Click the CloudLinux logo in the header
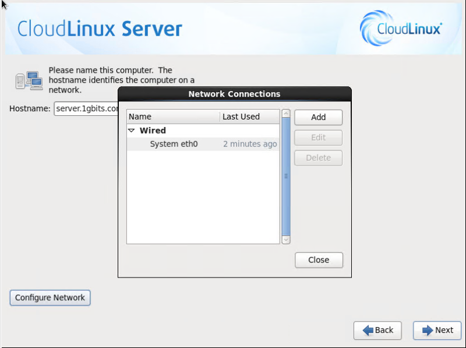The width and height of the screenshot is (466, 348). pos(403,27)
